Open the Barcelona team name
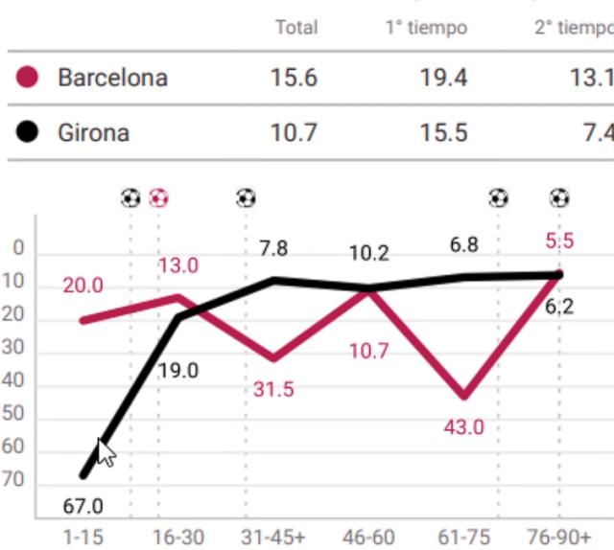Viewport: 614px width, 550px height. point(112,77)
